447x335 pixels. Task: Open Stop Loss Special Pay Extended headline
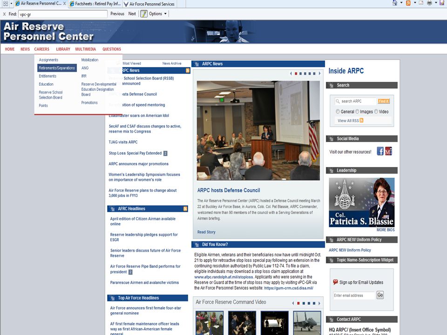tap(135, 153)
